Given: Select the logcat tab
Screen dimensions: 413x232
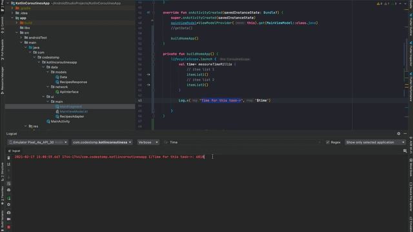Looking at the screenshot, I should 14,151.
